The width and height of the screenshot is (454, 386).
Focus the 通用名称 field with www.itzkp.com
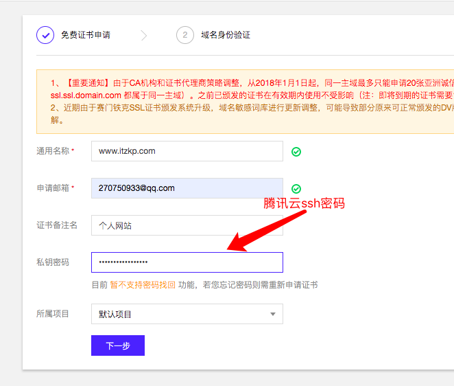pyautogui.click(x=187, y=151)
